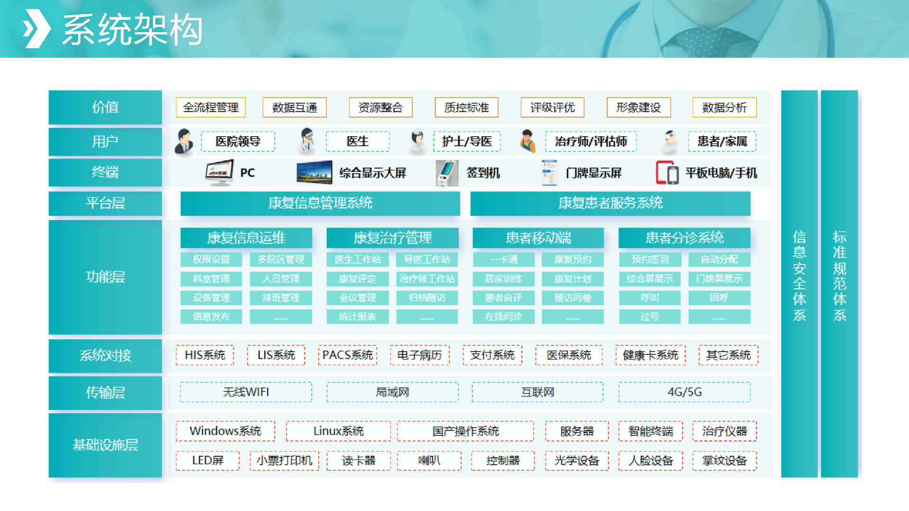Select the 全流程管理 value box

[x=211, y=107]
